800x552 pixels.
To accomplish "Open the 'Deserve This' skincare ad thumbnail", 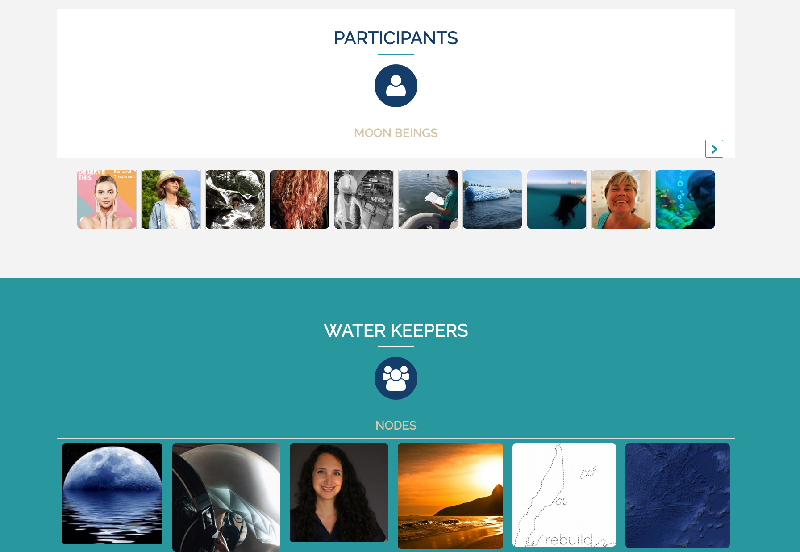I will click(107, 199).
